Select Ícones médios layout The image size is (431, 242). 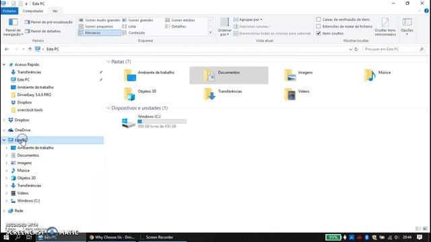(x=180, y=20)
